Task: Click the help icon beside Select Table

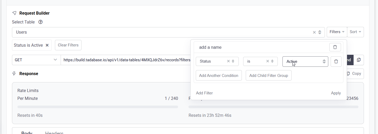Action: [x=40, y=22]
